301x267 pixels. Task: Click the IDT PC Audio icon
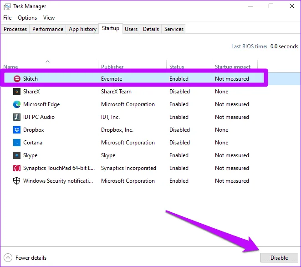pos(17,117)
